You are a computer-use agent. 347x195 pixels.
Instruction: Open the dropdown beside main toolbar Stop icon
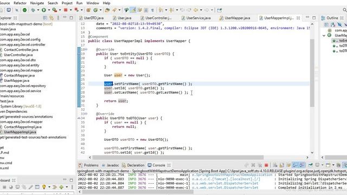(70, 10)
